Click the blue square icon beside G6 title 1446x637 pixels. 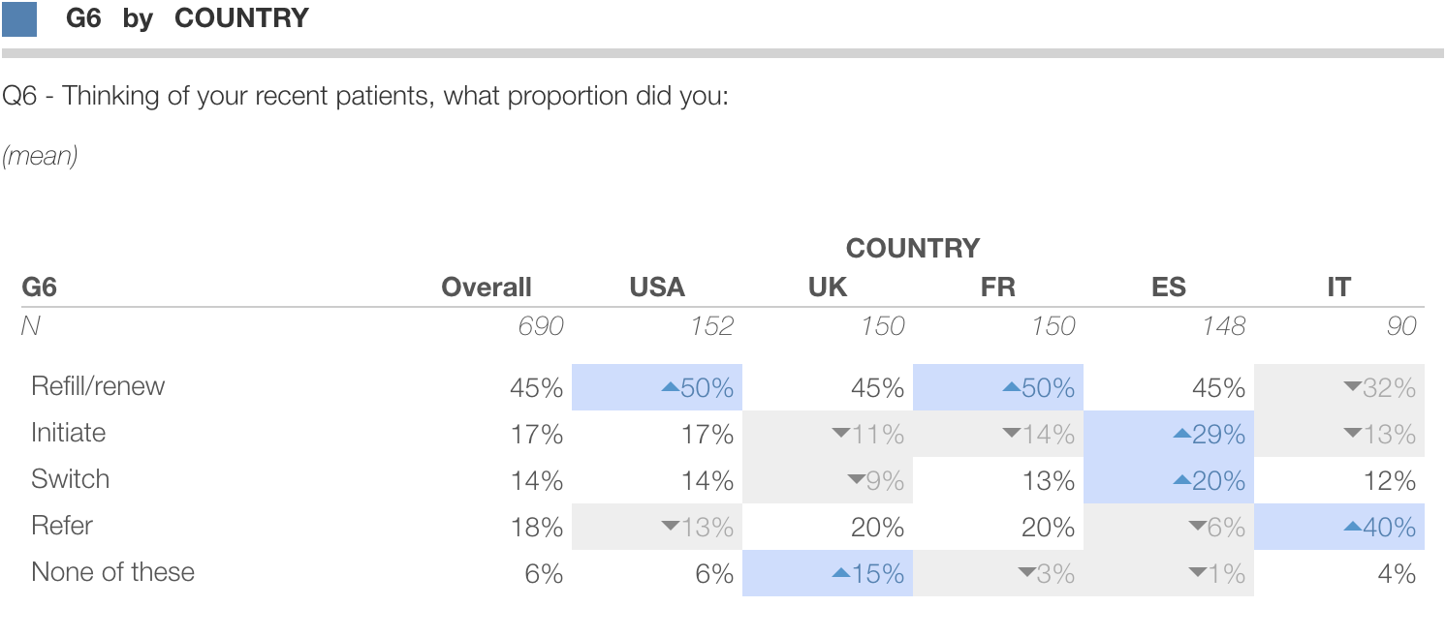pyautogui.click(x=19, y=18)
